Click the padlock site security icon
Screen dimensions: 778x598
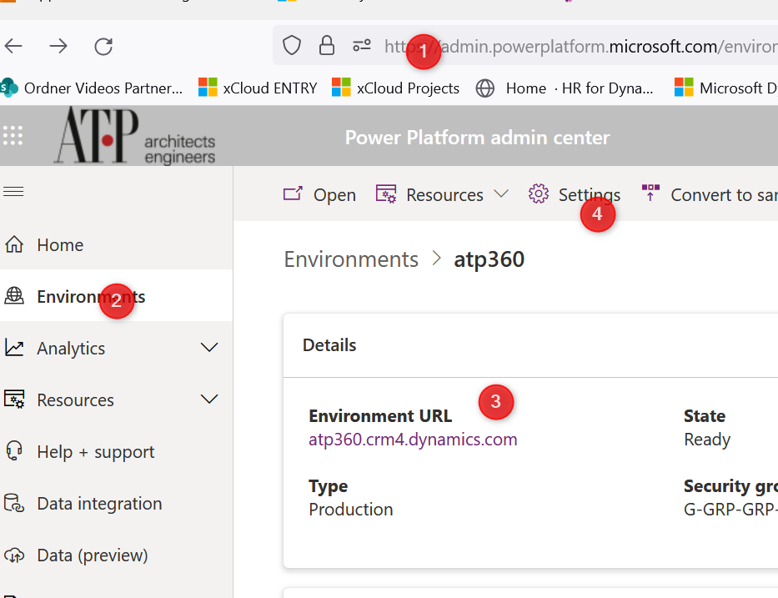coord(327,46)
